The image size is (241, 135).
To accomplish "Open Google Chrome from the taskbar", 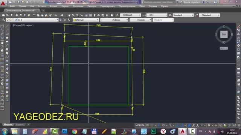I will pyautogui.click(x=75, y=132).
